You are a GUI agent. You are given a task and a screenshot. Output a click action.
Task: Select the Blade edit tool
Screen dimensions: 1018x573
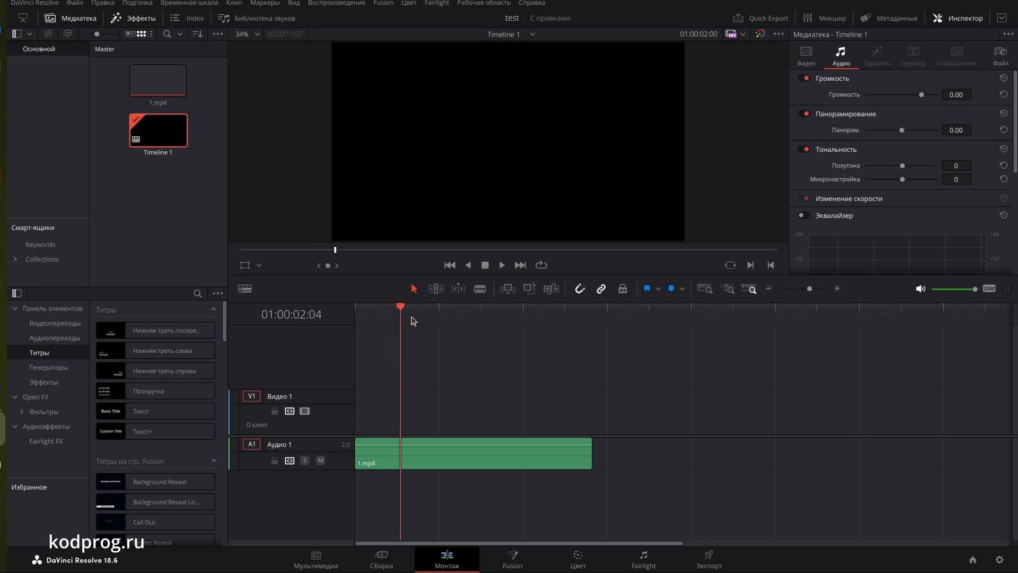(x=480, y=289)
